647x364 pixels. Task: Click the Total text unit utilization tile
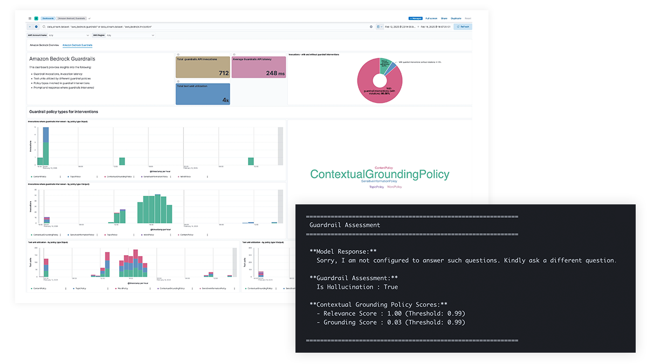(x=203, y=94)
